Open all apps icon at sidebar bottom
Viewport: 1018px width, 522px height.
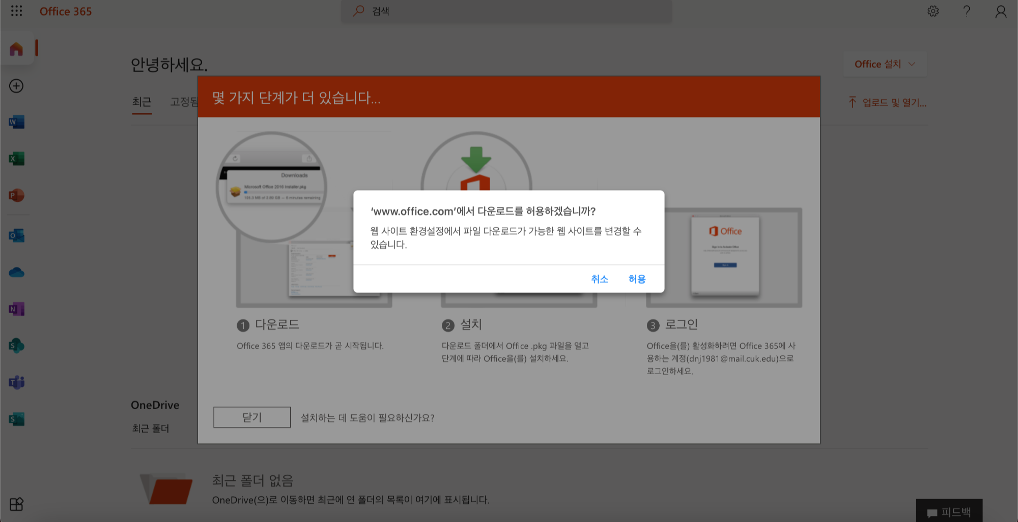pyautogui.click(x=16, y=504)
